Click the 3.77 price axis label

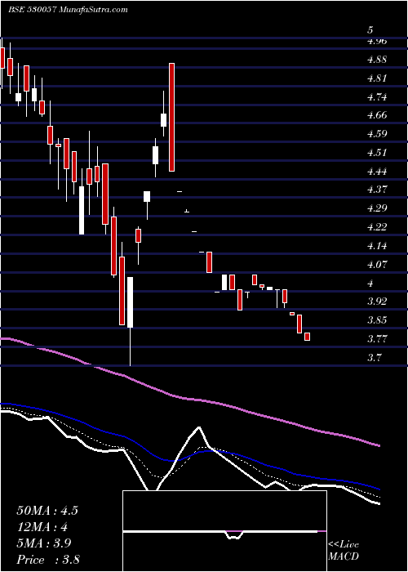[x=377, y=338]
